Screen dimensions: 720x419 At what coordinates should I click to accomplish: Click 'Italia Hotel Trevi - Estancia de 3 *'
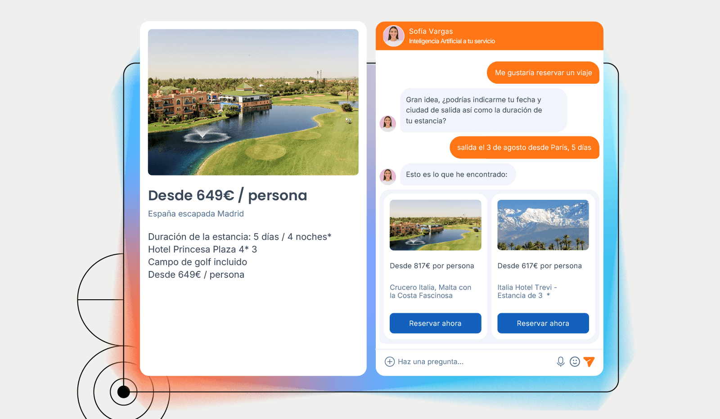pyautogui.click(x=527, y=291)
